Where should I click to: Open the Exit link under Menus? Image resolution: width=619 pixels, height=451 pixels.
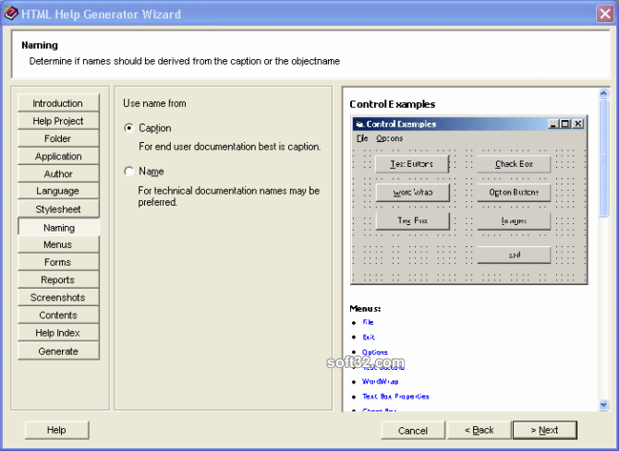click(x=369, y=337)
